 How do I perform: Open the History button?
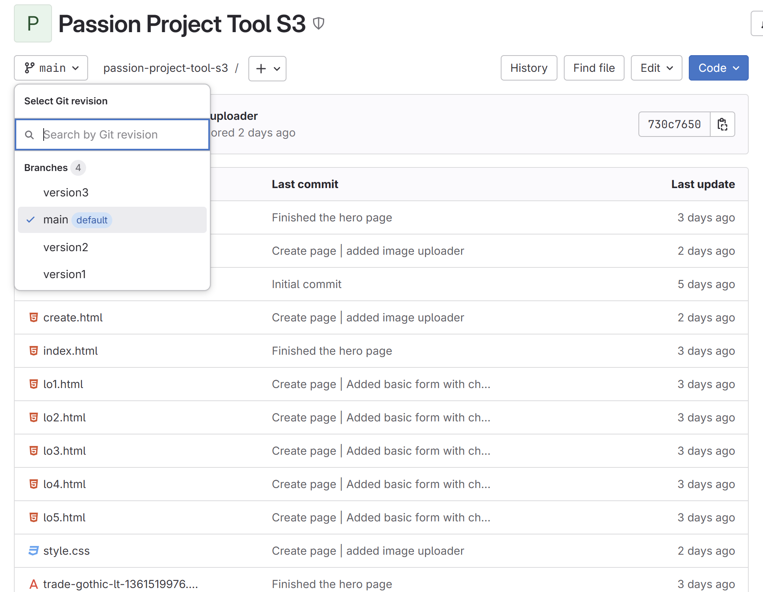tap(529, 68)
